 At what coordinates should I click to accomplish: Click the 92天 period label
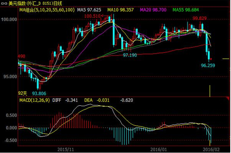pyautogui.click(x=23, y=93)
